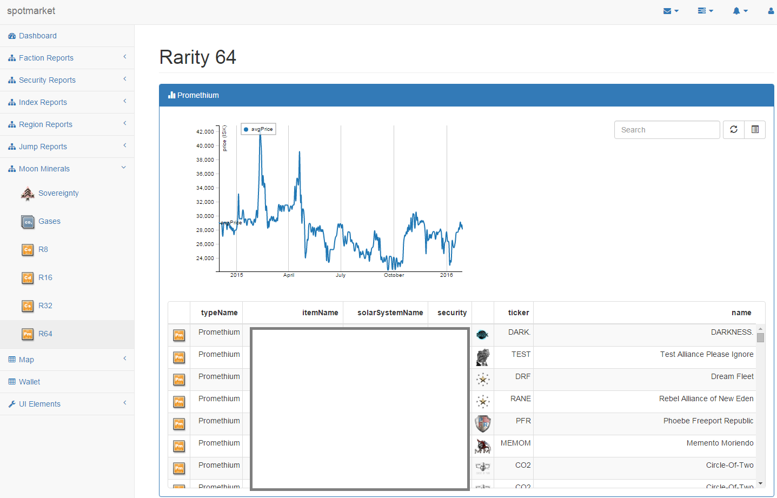Click the refresh table icon button

point(733,130)
